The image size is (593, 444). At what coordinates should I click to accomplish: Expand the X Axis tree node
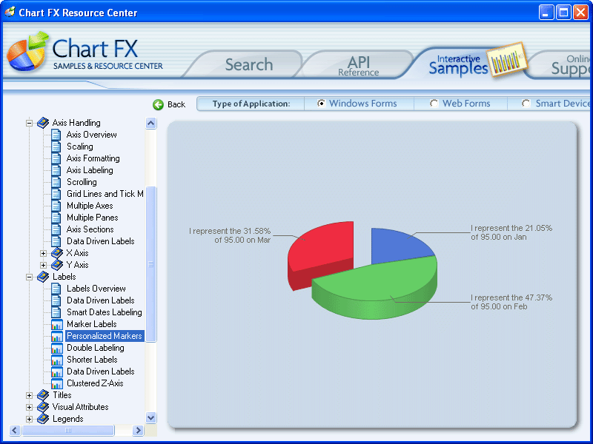(x=43, y=253)
